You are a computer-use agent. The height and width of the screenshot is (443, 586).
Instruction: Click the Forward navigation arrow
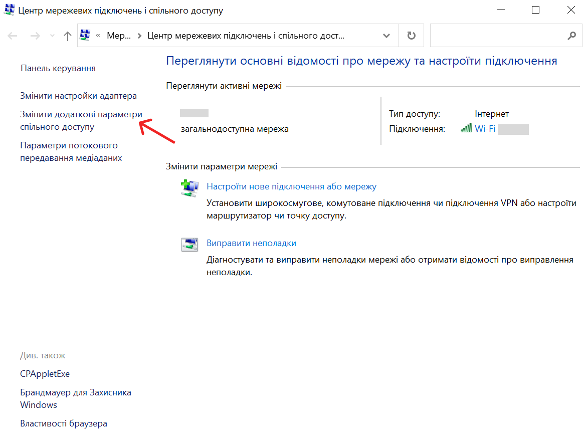pos(35,36)
